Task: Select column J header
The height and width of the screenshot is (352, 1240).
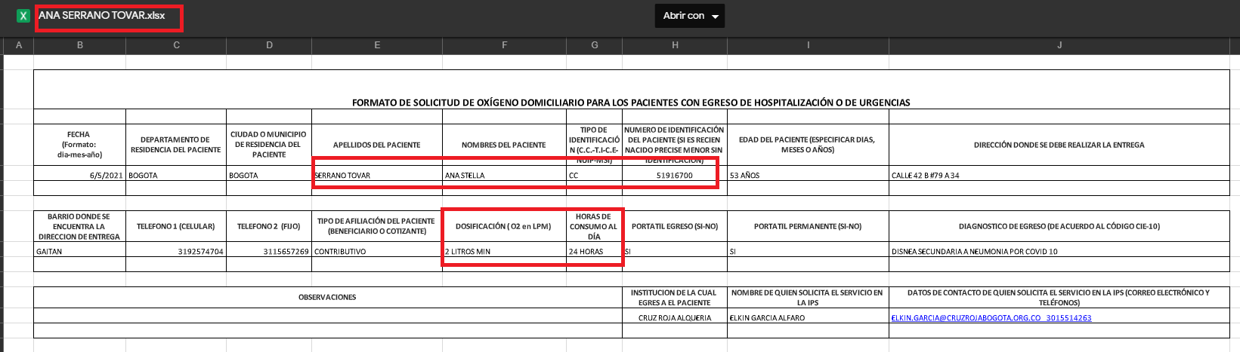Action: (1059, 45)
